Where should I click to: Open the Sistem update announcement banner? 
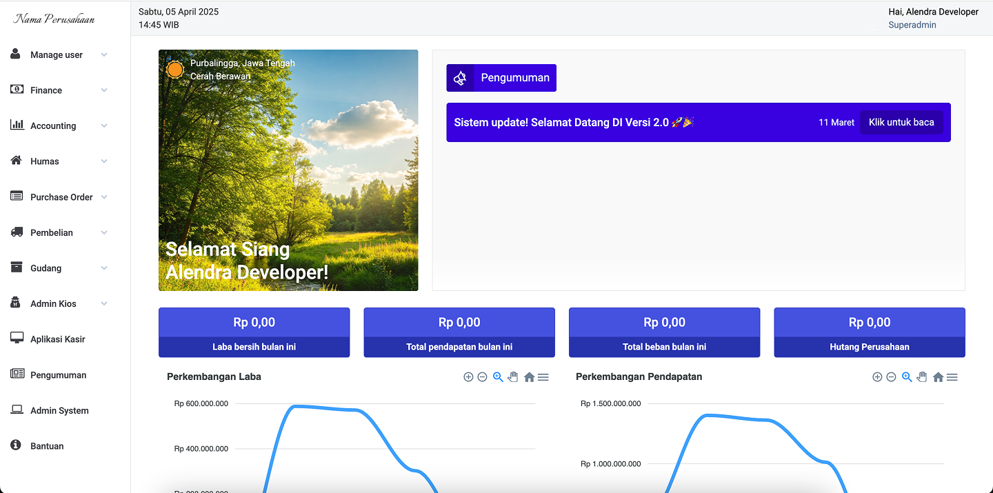coord(699,122)
